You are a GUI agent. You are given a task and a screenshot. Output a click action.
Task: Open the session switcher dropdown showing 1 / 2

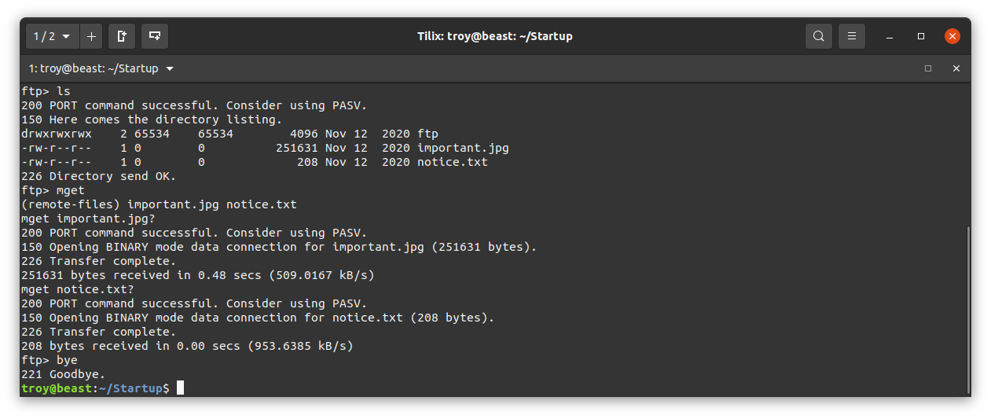coord(52,36)
